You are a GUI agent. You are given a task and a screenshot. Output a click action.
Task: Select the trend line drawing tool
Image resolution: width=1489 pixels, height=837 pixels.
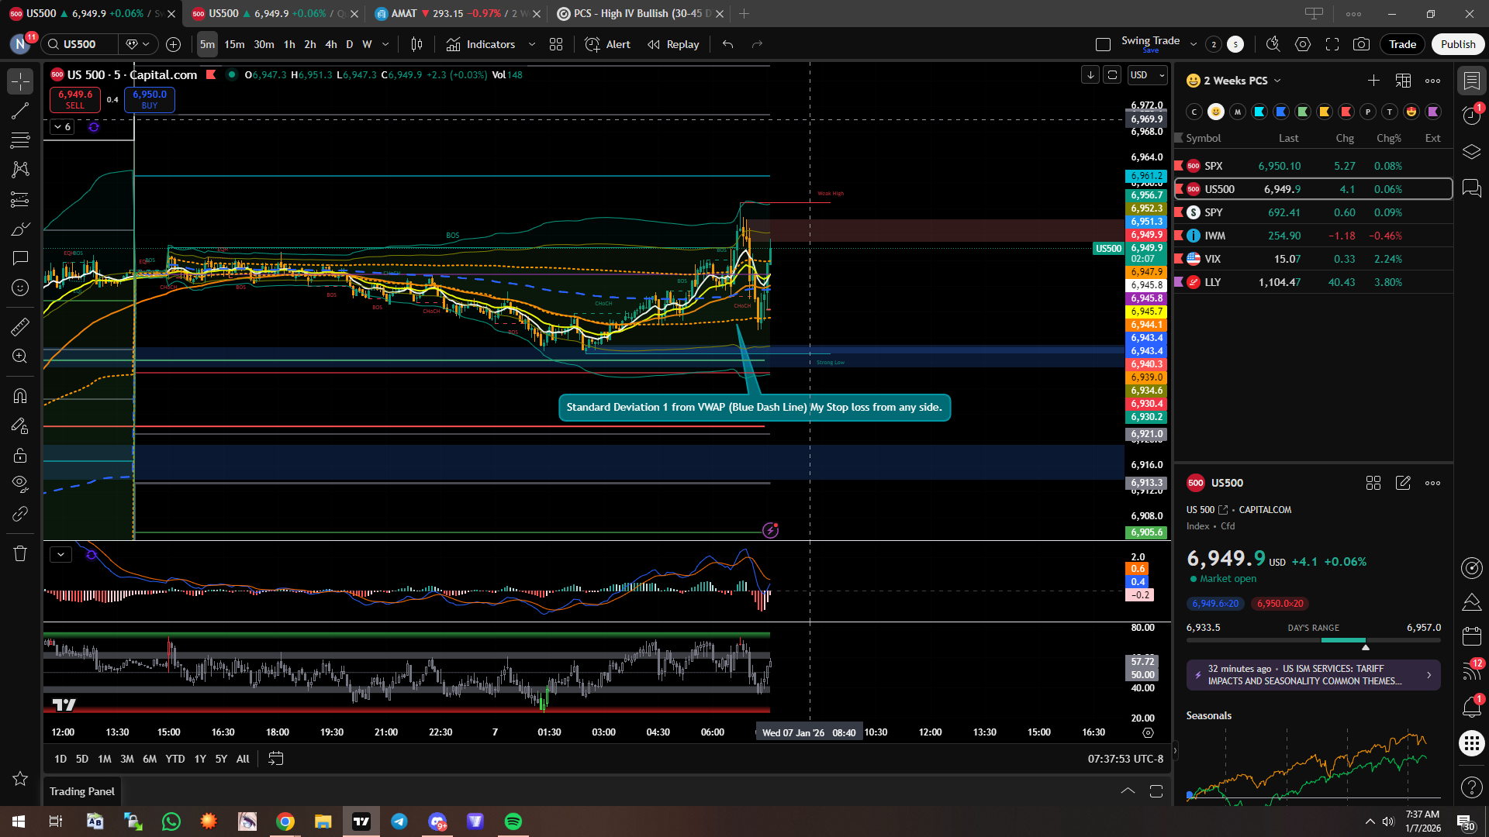click(x=20, y=111)
